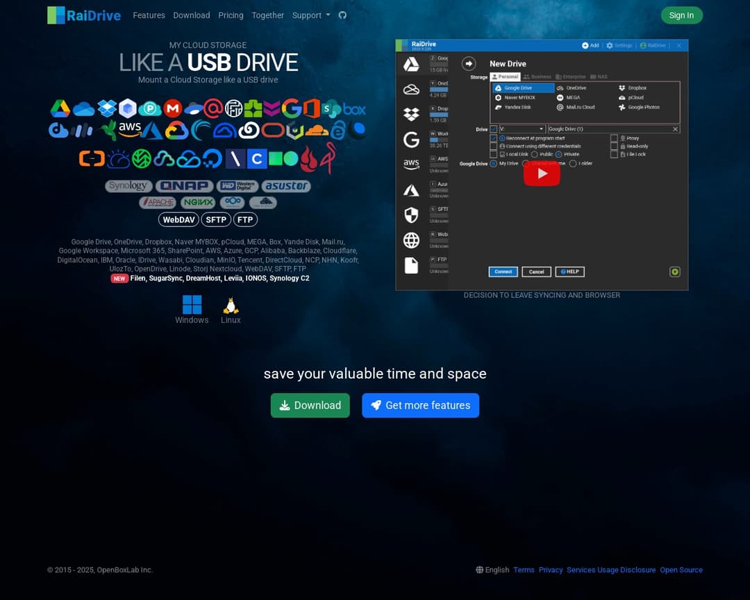Viewport: 750px width, 600px height.
Task: Click the Dropbox logo in the icon grid
Action: point(107,108)
